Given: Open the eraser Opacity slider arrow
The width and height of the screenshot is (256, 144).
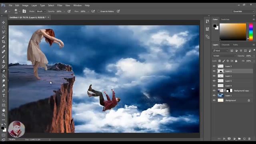Looking at the screenshot, I should pos(64,12).
